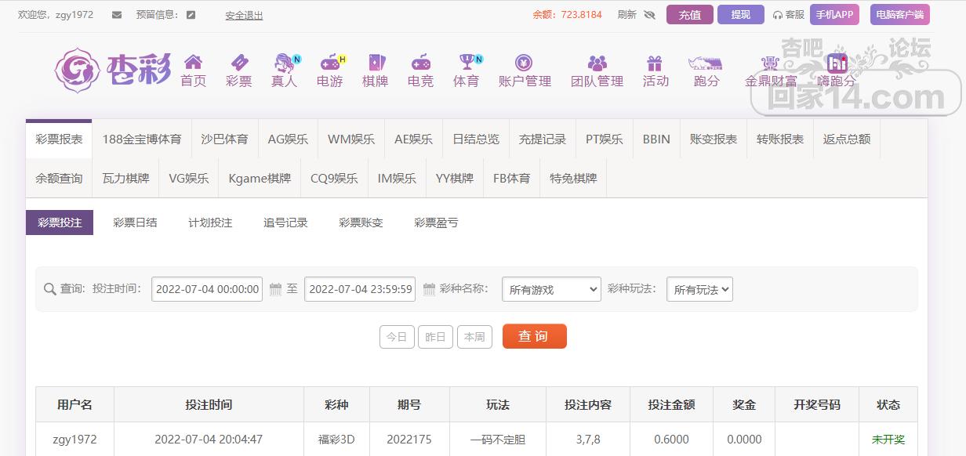Switch to 彩票盈亏 sub-tab

point(436,223)
